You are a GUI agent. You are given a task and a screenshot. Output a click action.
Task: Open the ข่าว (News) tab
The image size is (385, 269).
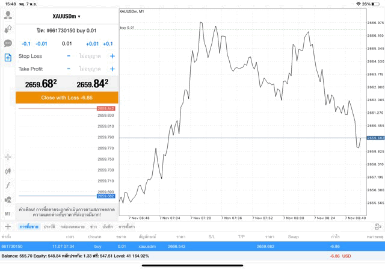coord(93,227)
